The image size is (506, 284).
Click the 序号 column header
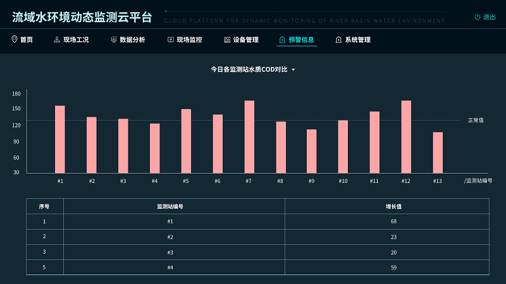(44, 206)
